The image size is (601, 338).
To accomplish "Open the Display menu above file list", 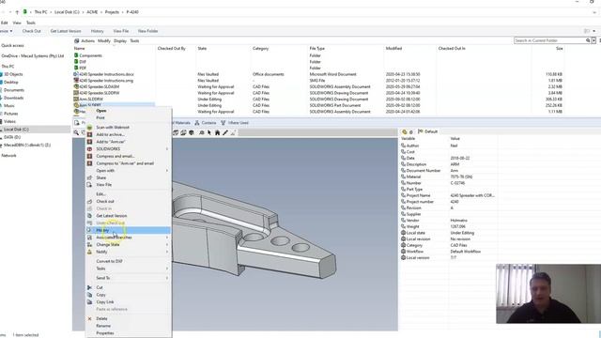I will (x=120, y=40).
